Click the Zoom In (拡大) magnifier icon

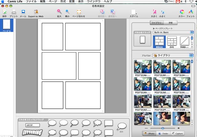59,12
